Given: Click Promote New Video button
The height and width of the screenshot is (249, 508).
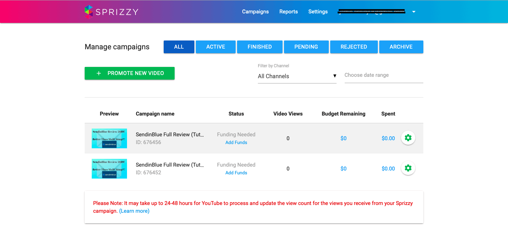Looking at the screenshot, I should coord(129,73).
